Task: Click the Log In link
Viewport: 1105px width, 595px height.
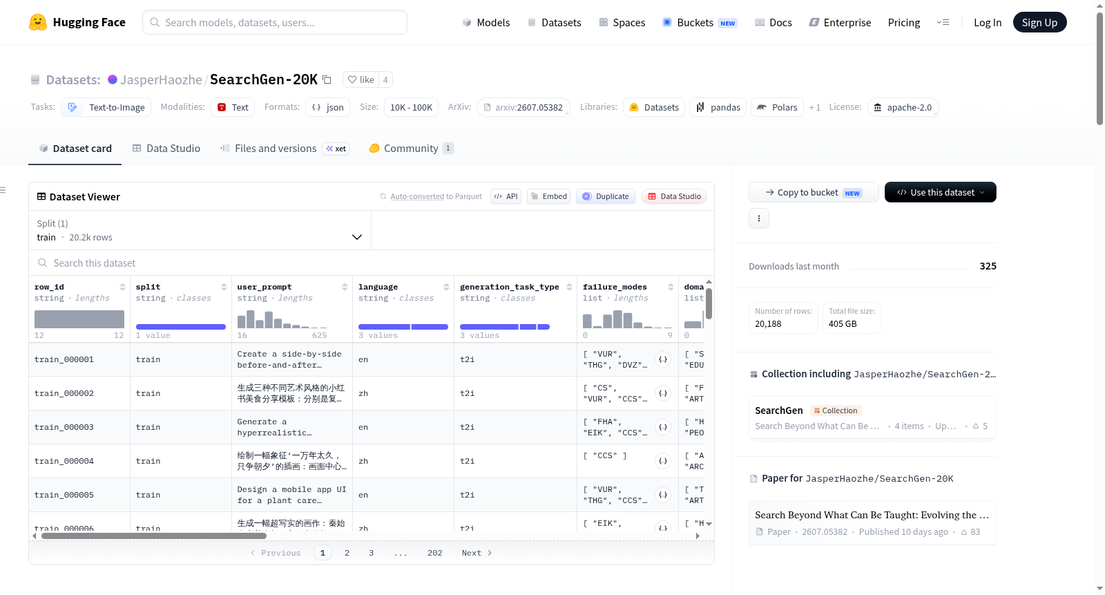Action: (x=988, y=22)
